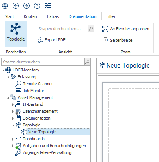Collapse the Topologie tree node
This screenshot has width=159, height=162.
point(13,125)
